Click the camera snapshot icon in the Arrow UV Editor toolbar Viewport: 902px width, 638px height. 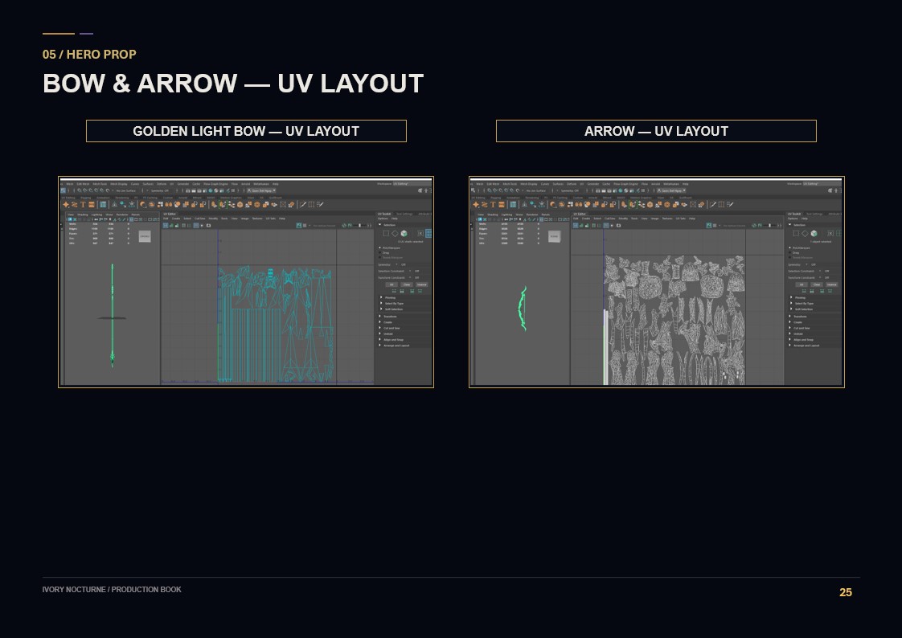[x=618, y=225]
